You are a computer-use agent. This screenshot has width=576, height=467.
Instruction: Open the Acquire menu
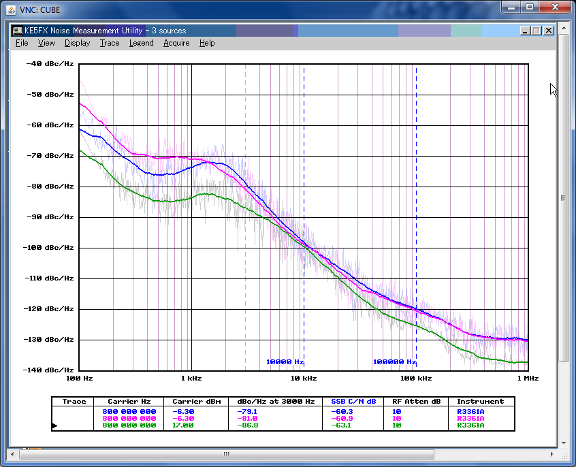coord(176,43)
